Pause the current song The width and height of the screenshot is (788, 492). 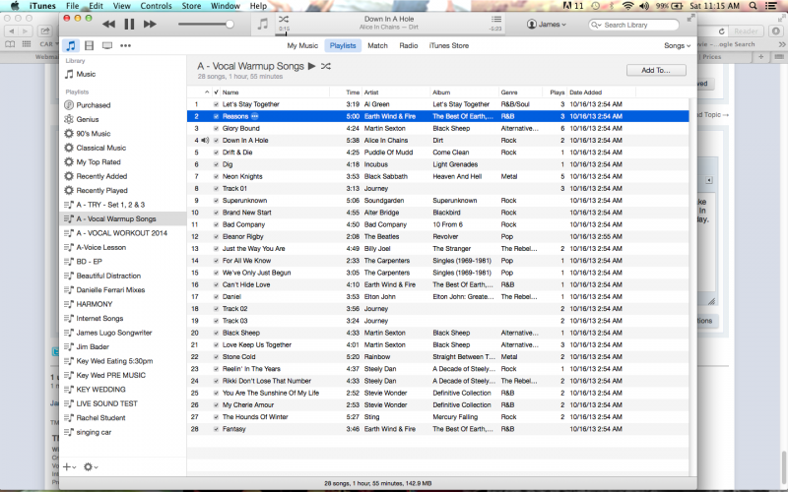tap(129, 24)
